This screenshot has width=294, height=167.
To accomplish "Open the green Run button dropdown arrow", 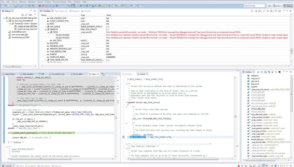I will pyautogui.click(x=90, y=6).
